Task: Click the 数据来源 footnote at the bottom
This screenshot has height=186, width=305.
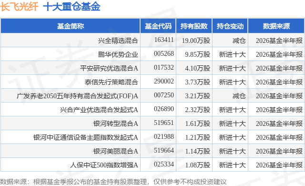Action: (x=113, y=182)
